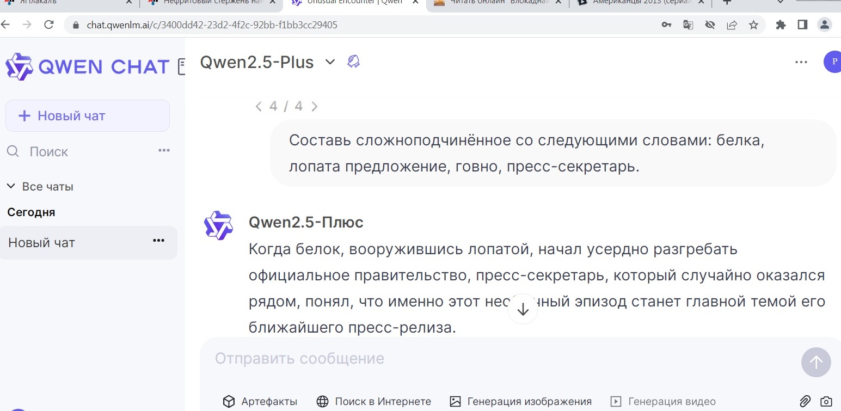Close the Американцы 2013 tab

coord(701,3)
